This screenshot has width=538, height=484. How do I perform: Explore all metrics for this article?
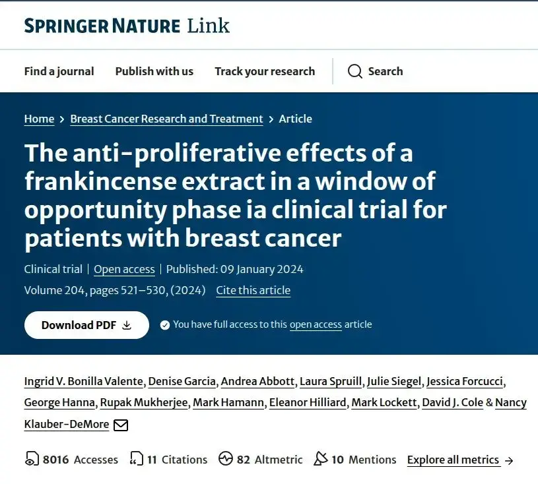[x=453, y=460]
